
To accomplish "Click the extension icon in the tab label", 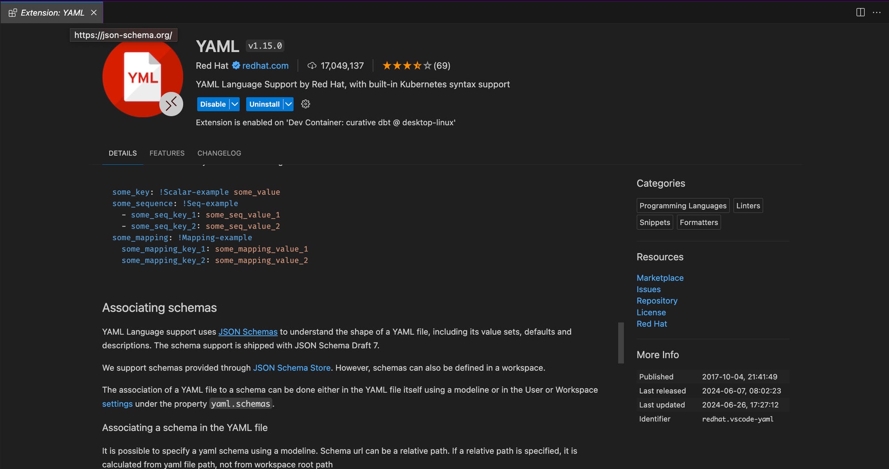I will tap(13, 13).
